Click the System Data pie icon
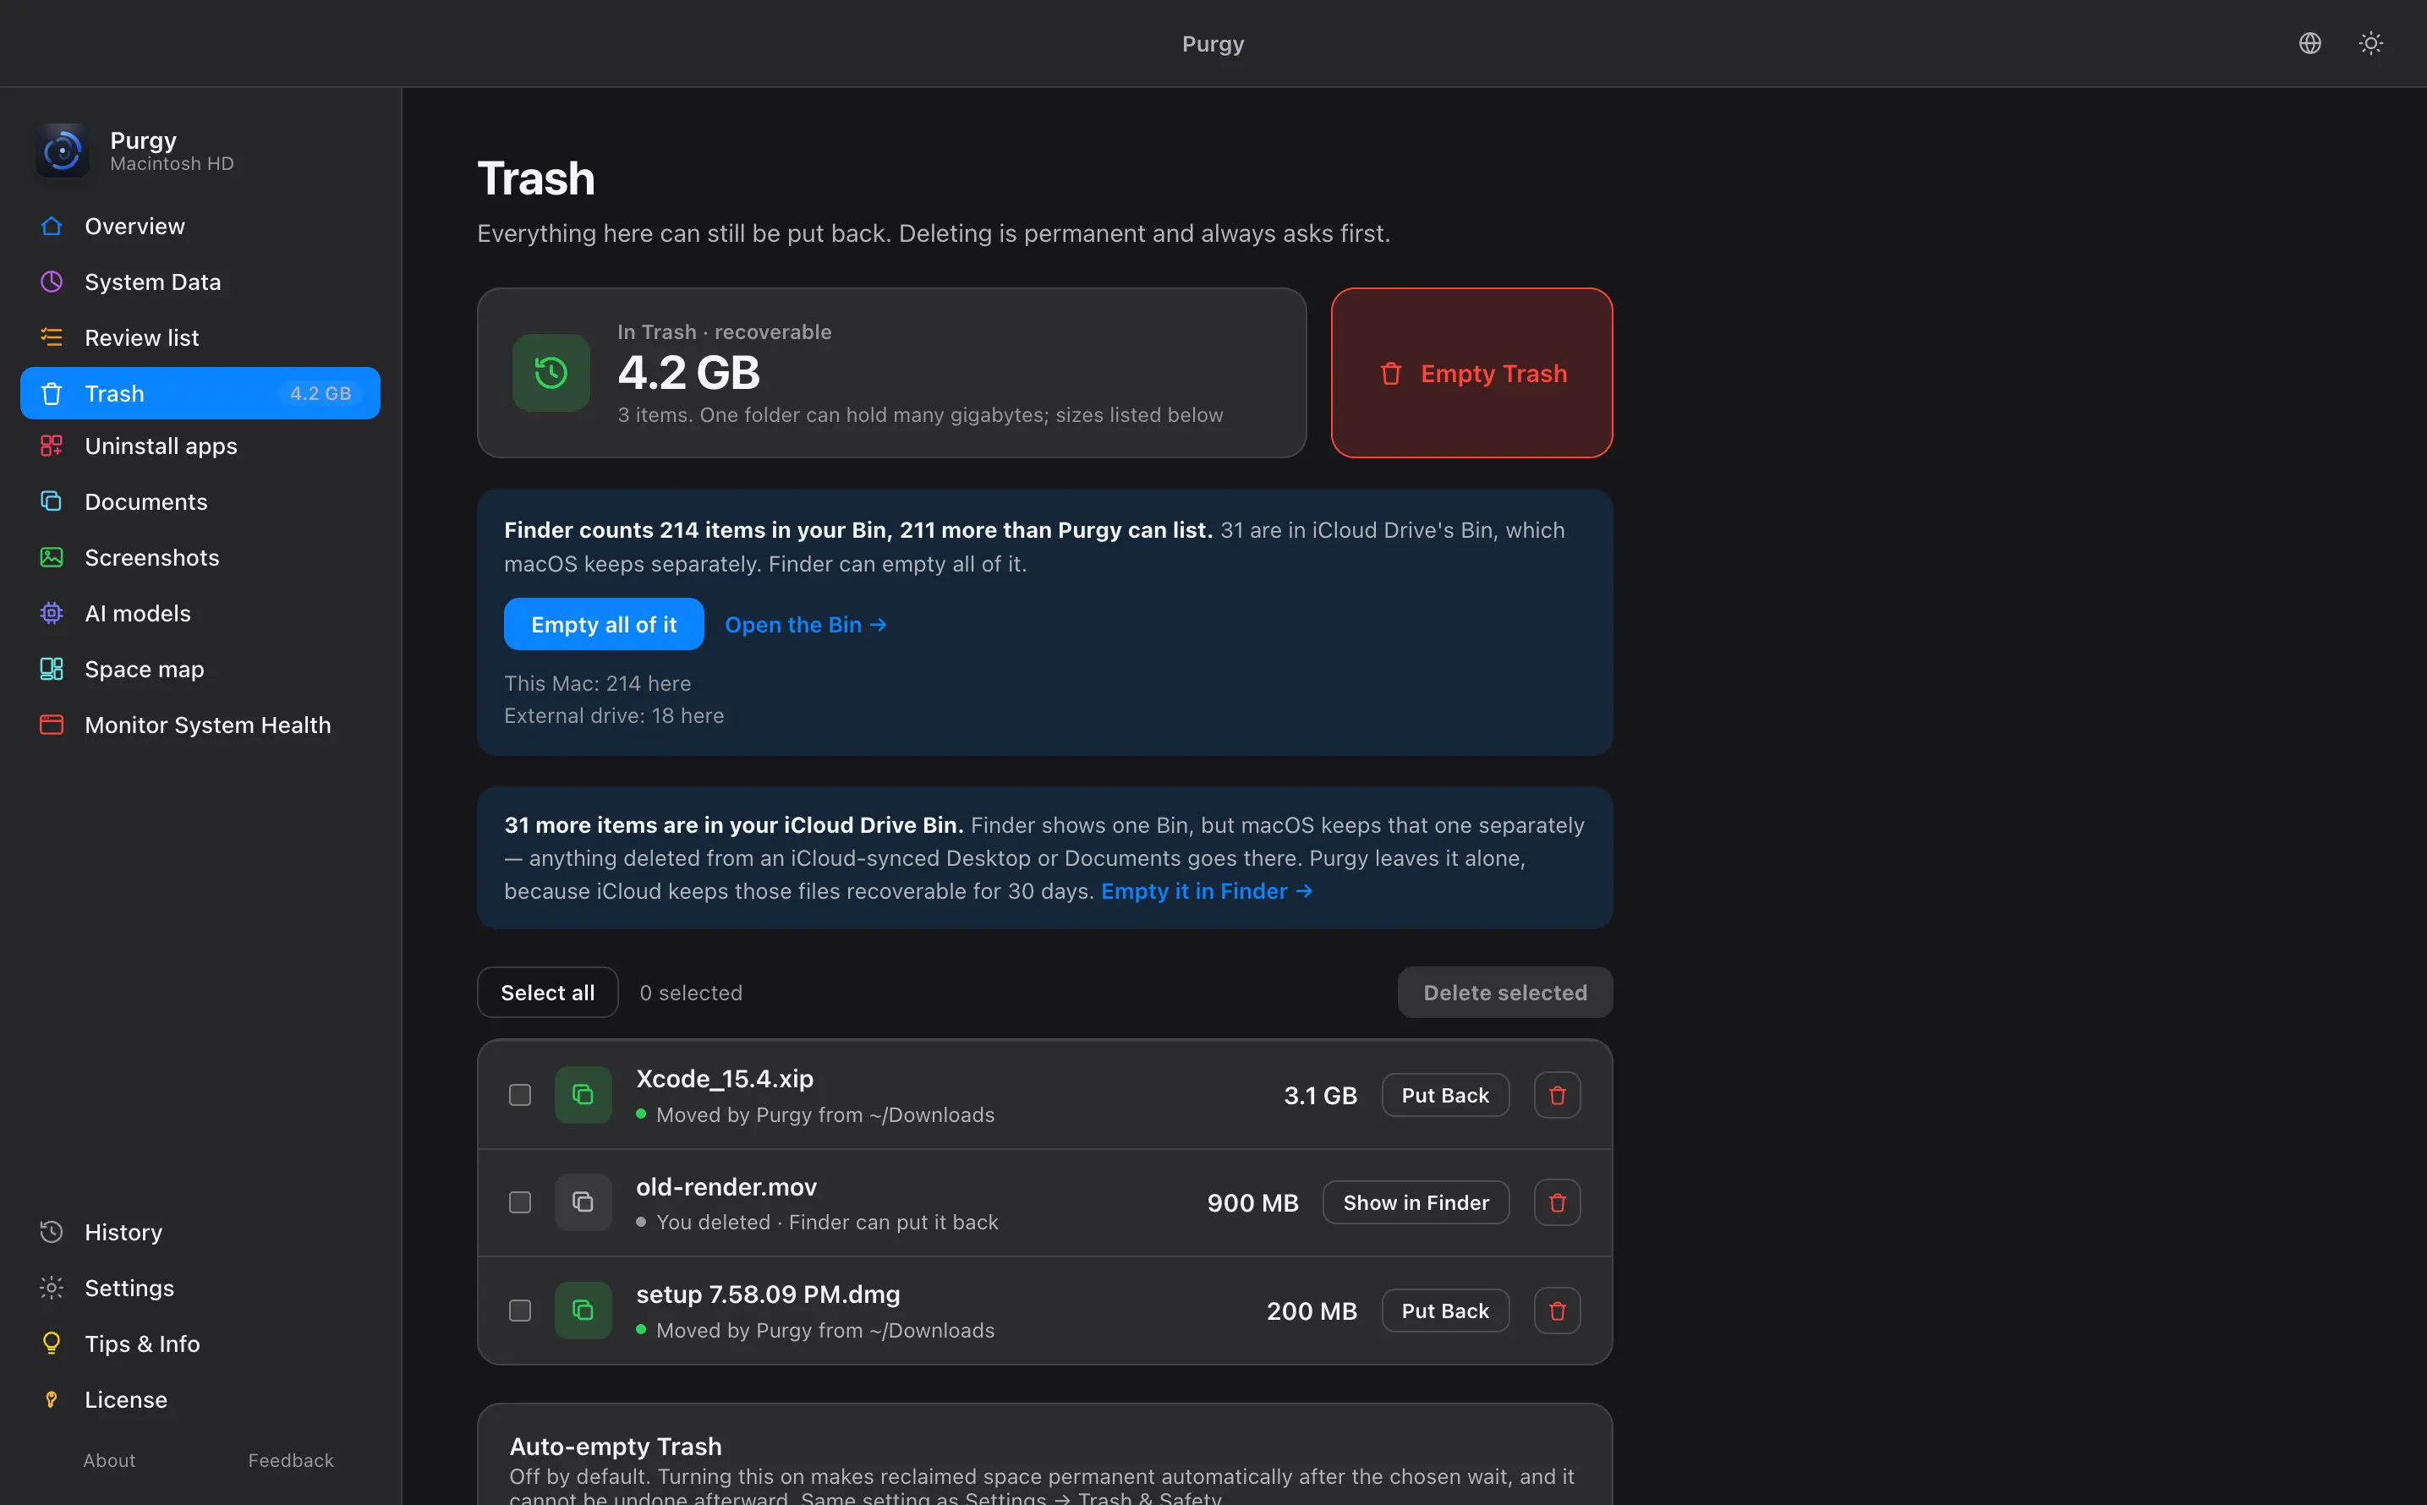Screen dimensions: 2427x1505 click(x=52, y=282)
